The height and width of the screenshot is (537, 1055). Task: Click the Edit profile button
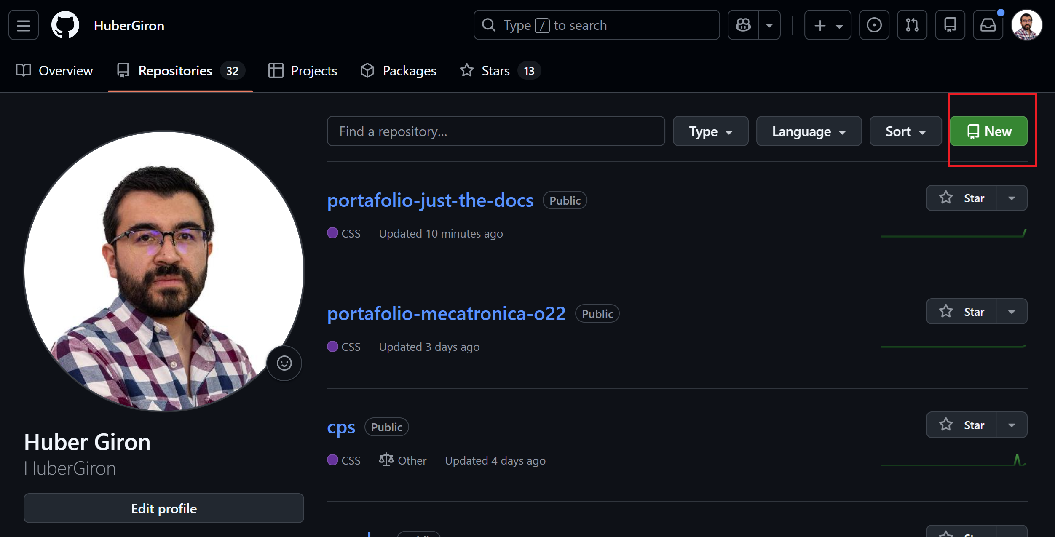(163, 508)
